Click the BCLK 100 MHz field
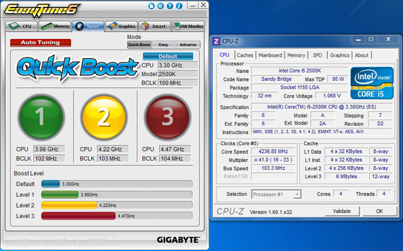 178,82
